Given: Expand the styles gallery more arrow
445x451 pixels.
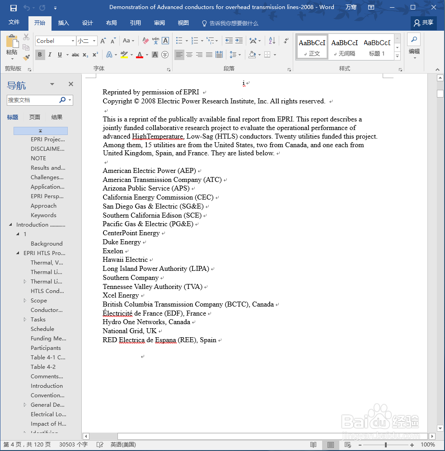Looking at the screenshot, I should [397, 56].
